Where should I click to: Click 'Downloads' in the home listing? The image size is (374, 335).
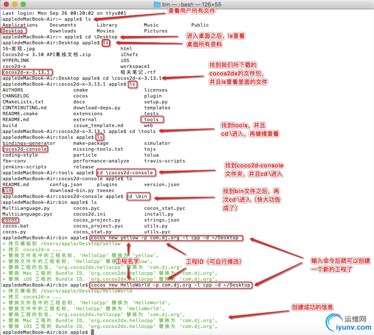(x=63, y=31)
